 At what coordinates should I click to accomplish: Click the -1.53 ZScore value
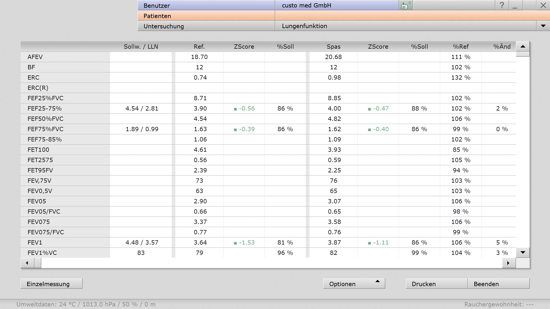[247, 242]
